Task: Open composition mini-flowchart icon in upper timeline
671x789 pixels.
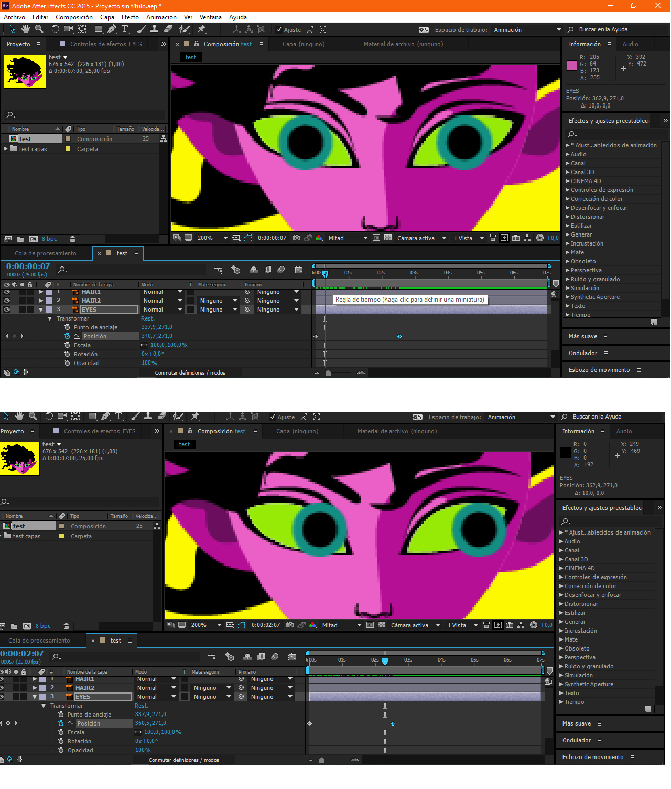Action: [x=218, y=270]
